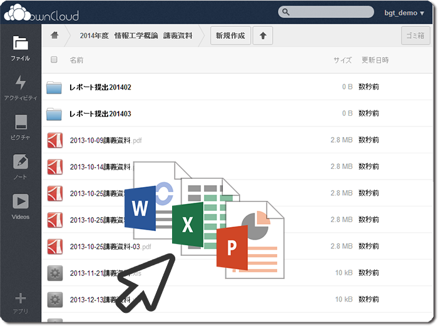Click folder icon of レポート提出201403
The height and width of the screenshot is (326, 438).
click(54, 114)
